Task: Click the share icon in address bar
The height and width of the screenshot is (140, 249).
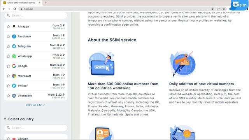Action: [218, 9]
